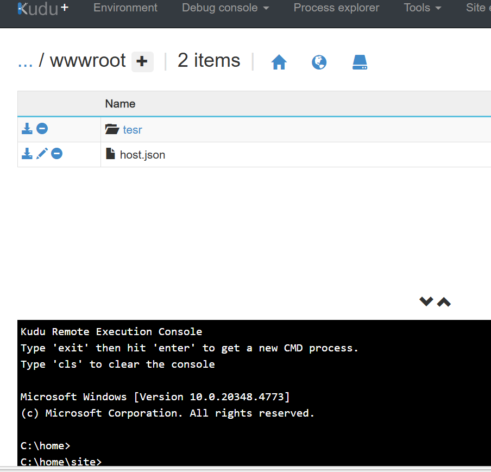491x472 pixels.
Task: Click the Kudu Remote Execution Console line
Action: pos(111,332)
